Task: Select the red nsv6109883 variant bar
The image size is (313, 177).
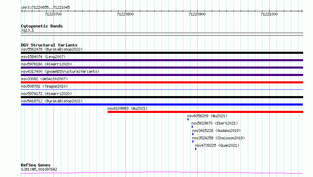Action: pyautogui.click(x=205, y=112)
